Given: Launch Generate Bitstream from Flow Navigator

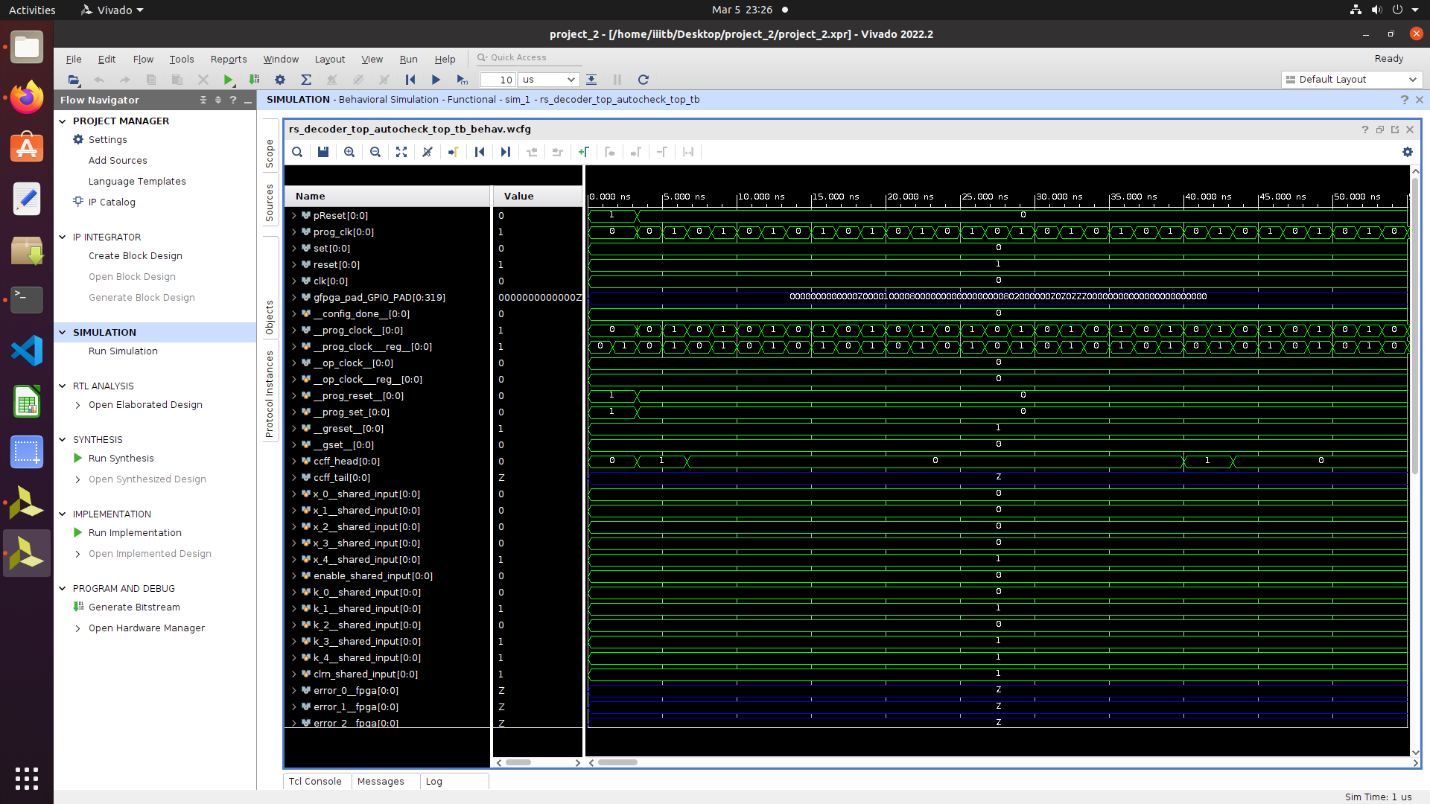Looking at the screenshot, I should [x=134, y=607].
